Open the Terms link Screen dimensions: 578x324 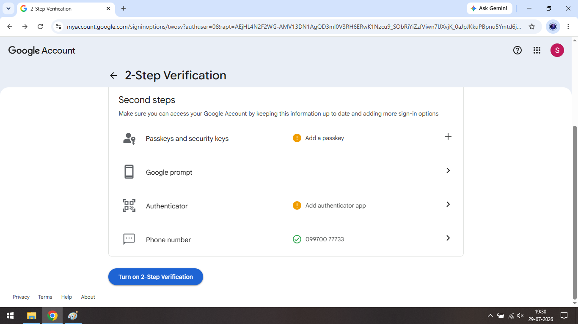pyautogui.click(x=45, y=297)
